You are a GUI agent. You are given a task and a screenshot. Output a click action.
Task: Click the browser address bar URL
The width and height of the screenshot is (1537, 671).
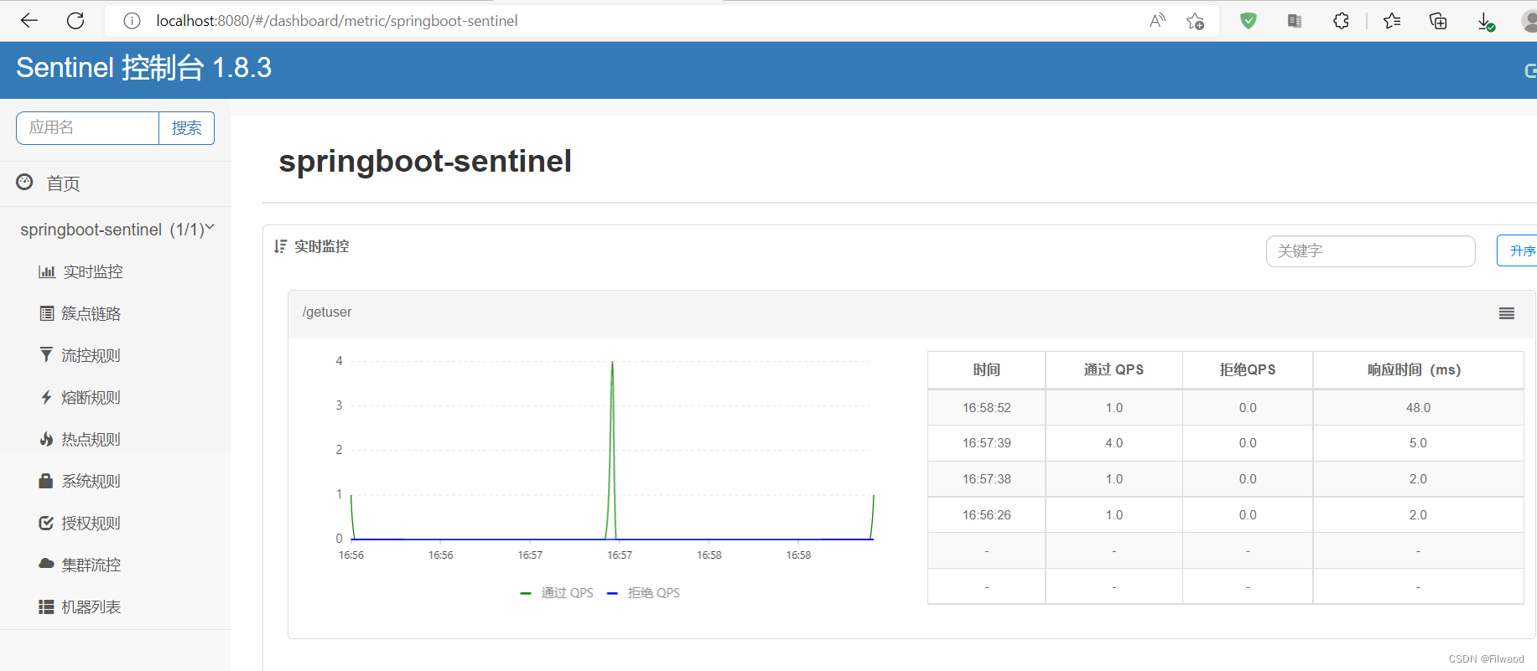point(337,21)
